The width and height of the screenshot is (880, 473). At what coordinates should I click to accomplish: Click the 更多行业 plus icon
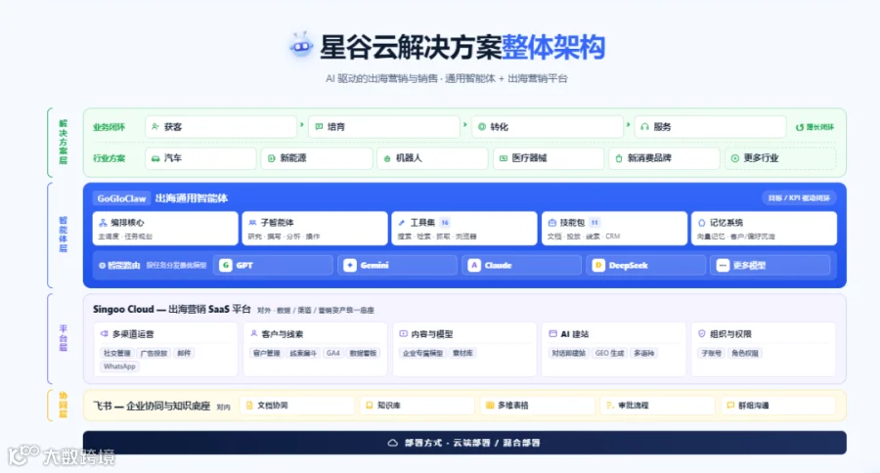point(734,158)
